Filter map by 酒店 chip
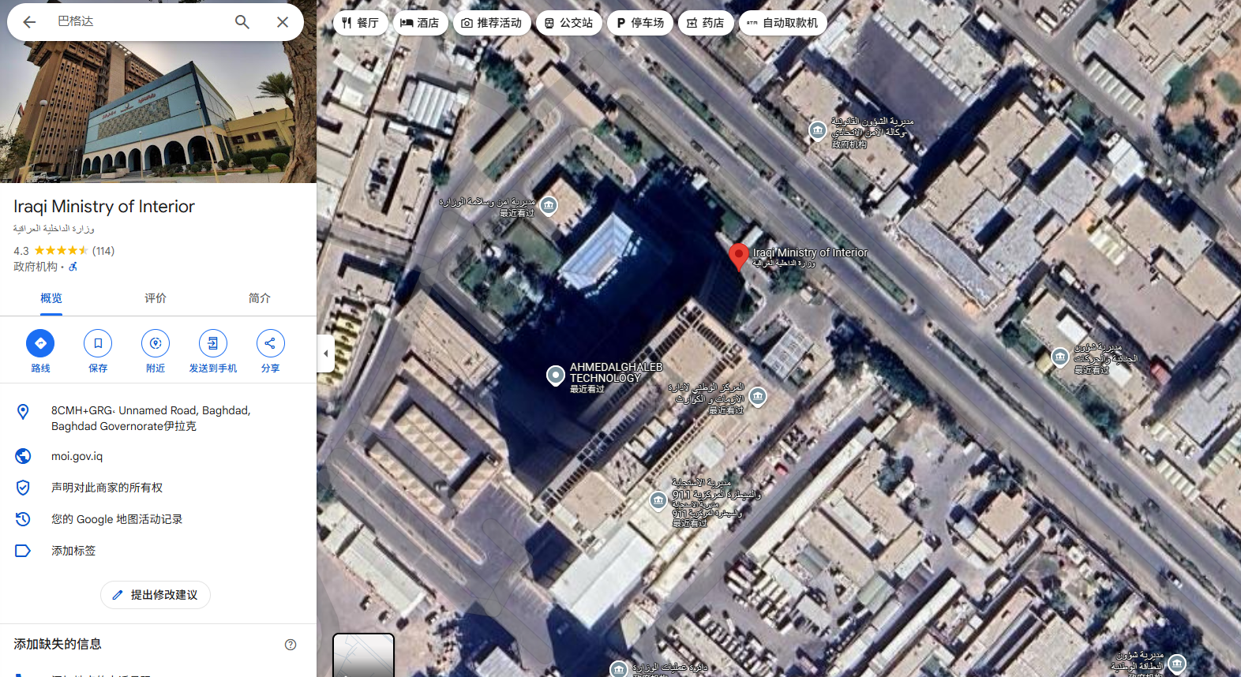The image size is (1241, 677). click(x=420, y=23)
